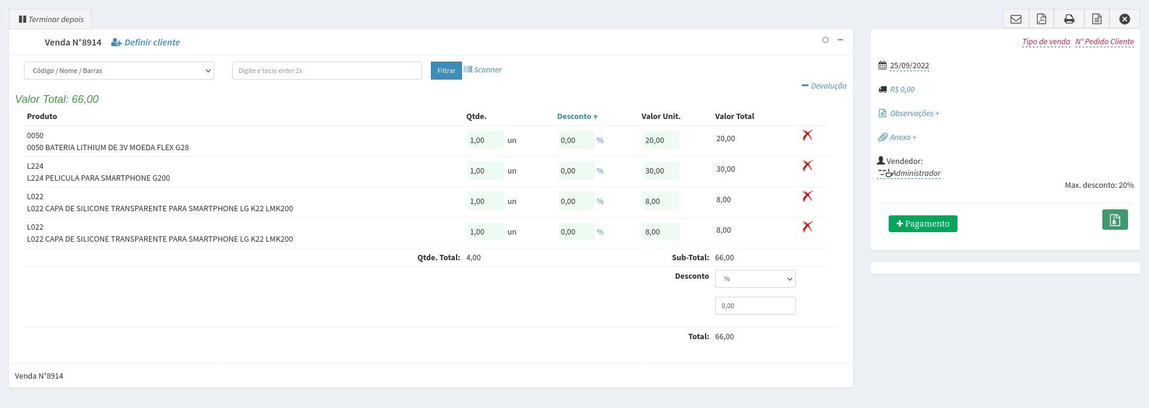The width and height of the screenshot is (1149, 408).
Task: Export the sale as PDF
Action: coord(1041,19)
